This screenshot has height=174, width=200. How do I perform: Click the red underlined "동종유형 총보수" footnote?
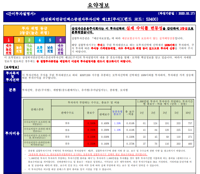(88, 154)
